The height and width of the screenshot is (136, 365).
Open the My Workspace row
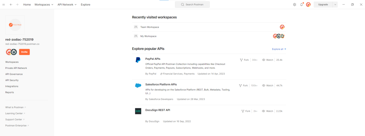[209, 36]
